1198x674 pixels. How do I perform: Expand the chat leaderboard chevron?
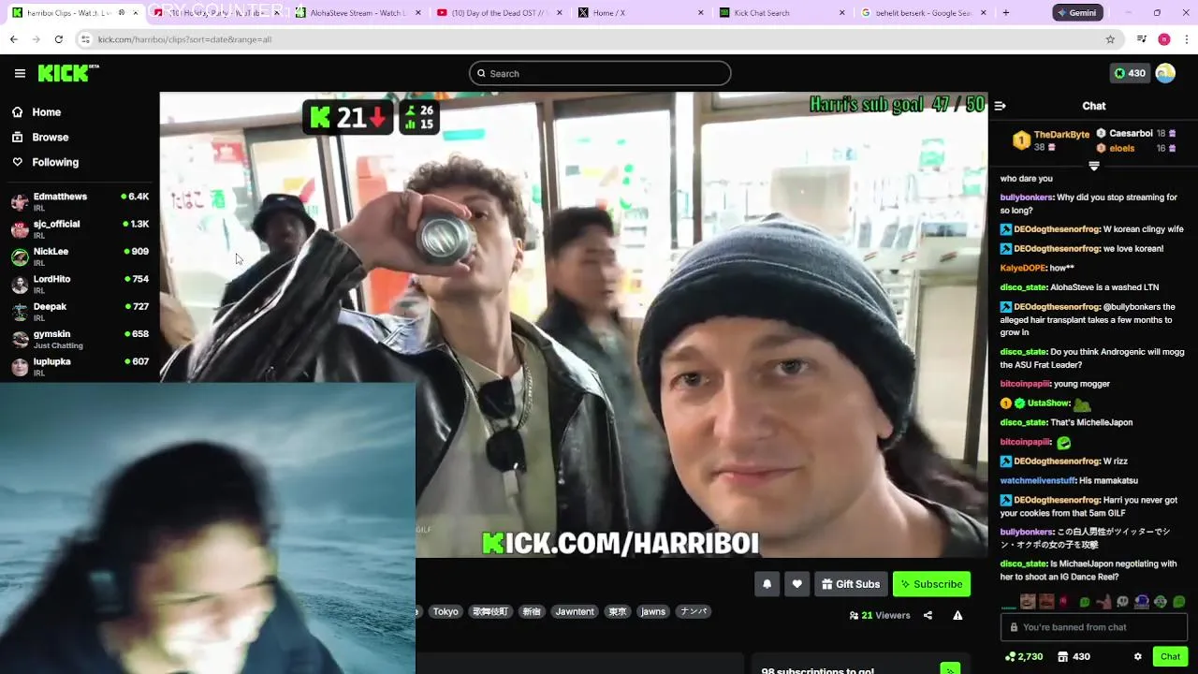[x=1093, y=166]
